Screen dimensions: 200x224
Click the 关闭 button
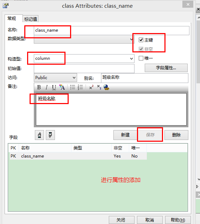tap(121, 220)
